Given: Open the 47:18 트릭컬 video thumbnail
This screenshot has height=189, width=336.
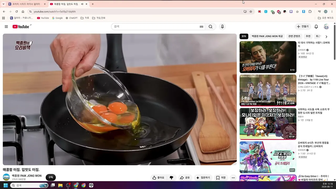Looking at the screenshot, I should 268,124.
